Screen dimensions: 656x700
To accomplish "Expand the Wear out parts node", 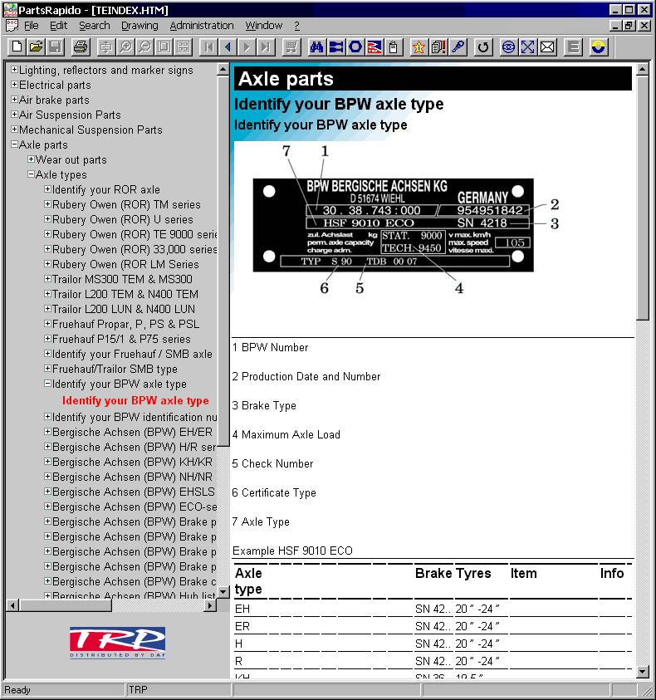I will point(31,159).
